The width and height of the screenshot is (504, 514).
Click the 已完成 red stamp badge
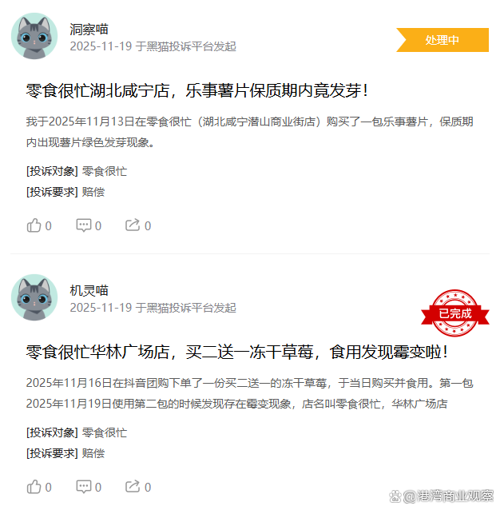pyautogui.click(x=454, y=313)
